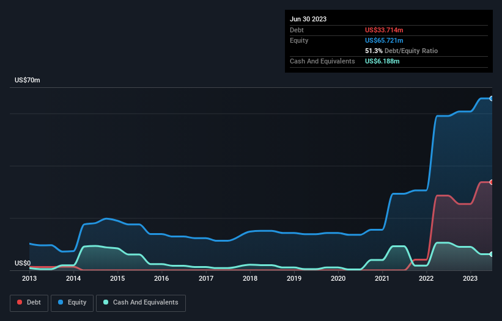Click the US$0 y-axis label
Screen dimensions: 502x321
coord(23,263)
